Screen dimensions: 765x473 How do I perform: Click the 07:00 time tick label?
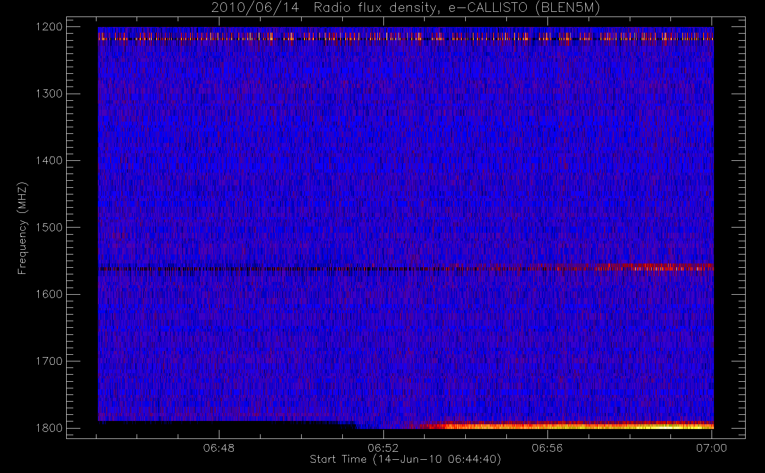click(x=712, y=448)
